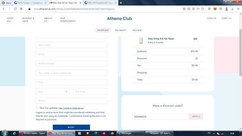Viewport: 242px width, 136px height.
Task: Open Internet Explorer from the taskbar
Action: (x=14, y=133)
